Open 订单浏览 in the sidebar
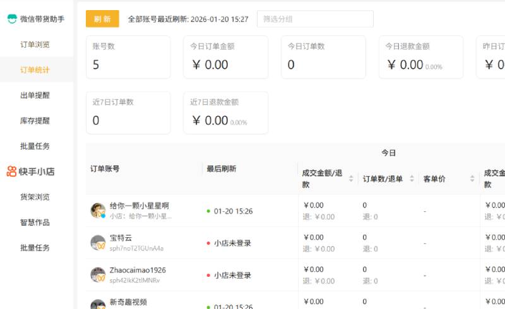505x309 pixels. click(x=35, y=44)
